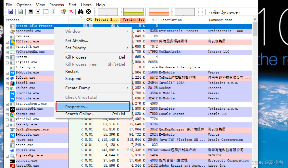Click the Save floppy disk toolbar icon
Screen dimensions: 288x168
11,12
